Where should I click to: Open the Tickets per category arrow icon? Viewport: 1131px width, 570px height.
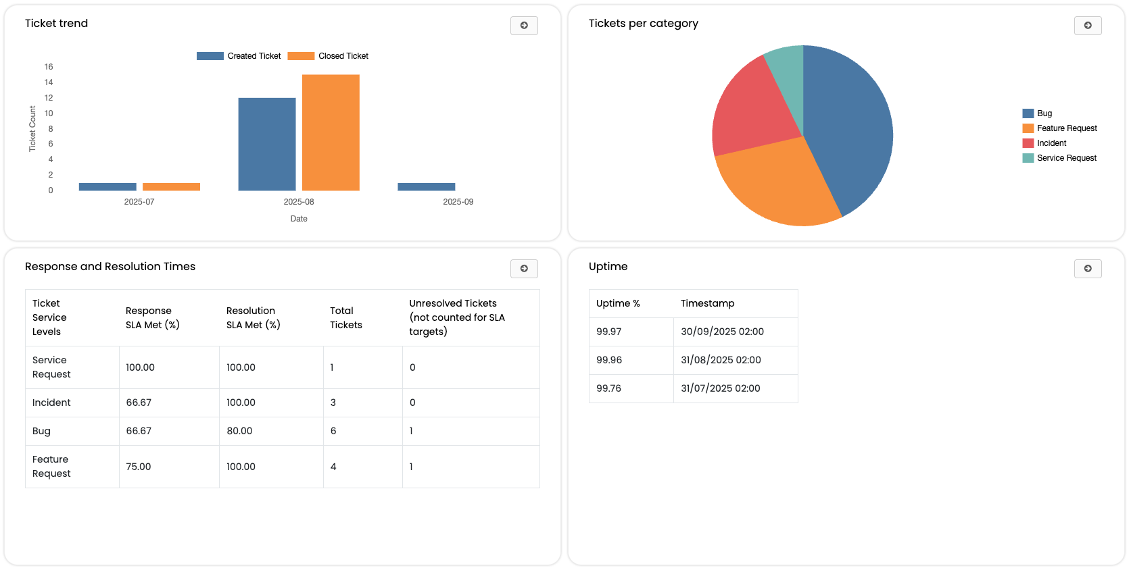(1088, 26)
